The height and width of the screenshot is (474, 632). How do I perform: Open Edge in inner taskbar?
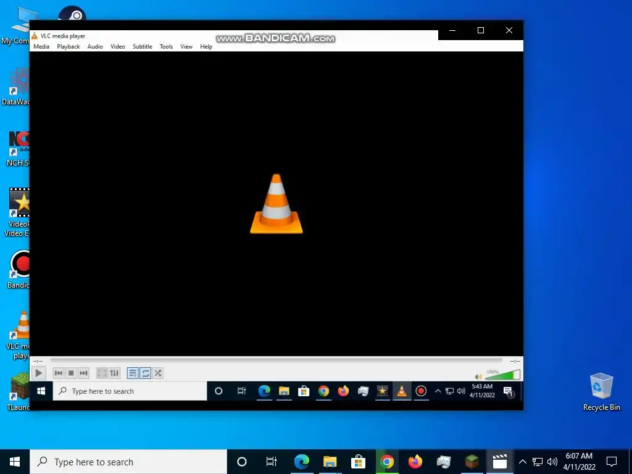pos(264,391)
